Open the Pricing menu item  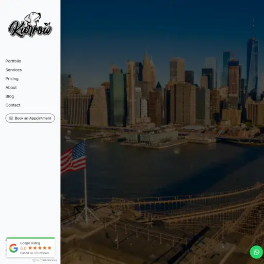point(12,79)
